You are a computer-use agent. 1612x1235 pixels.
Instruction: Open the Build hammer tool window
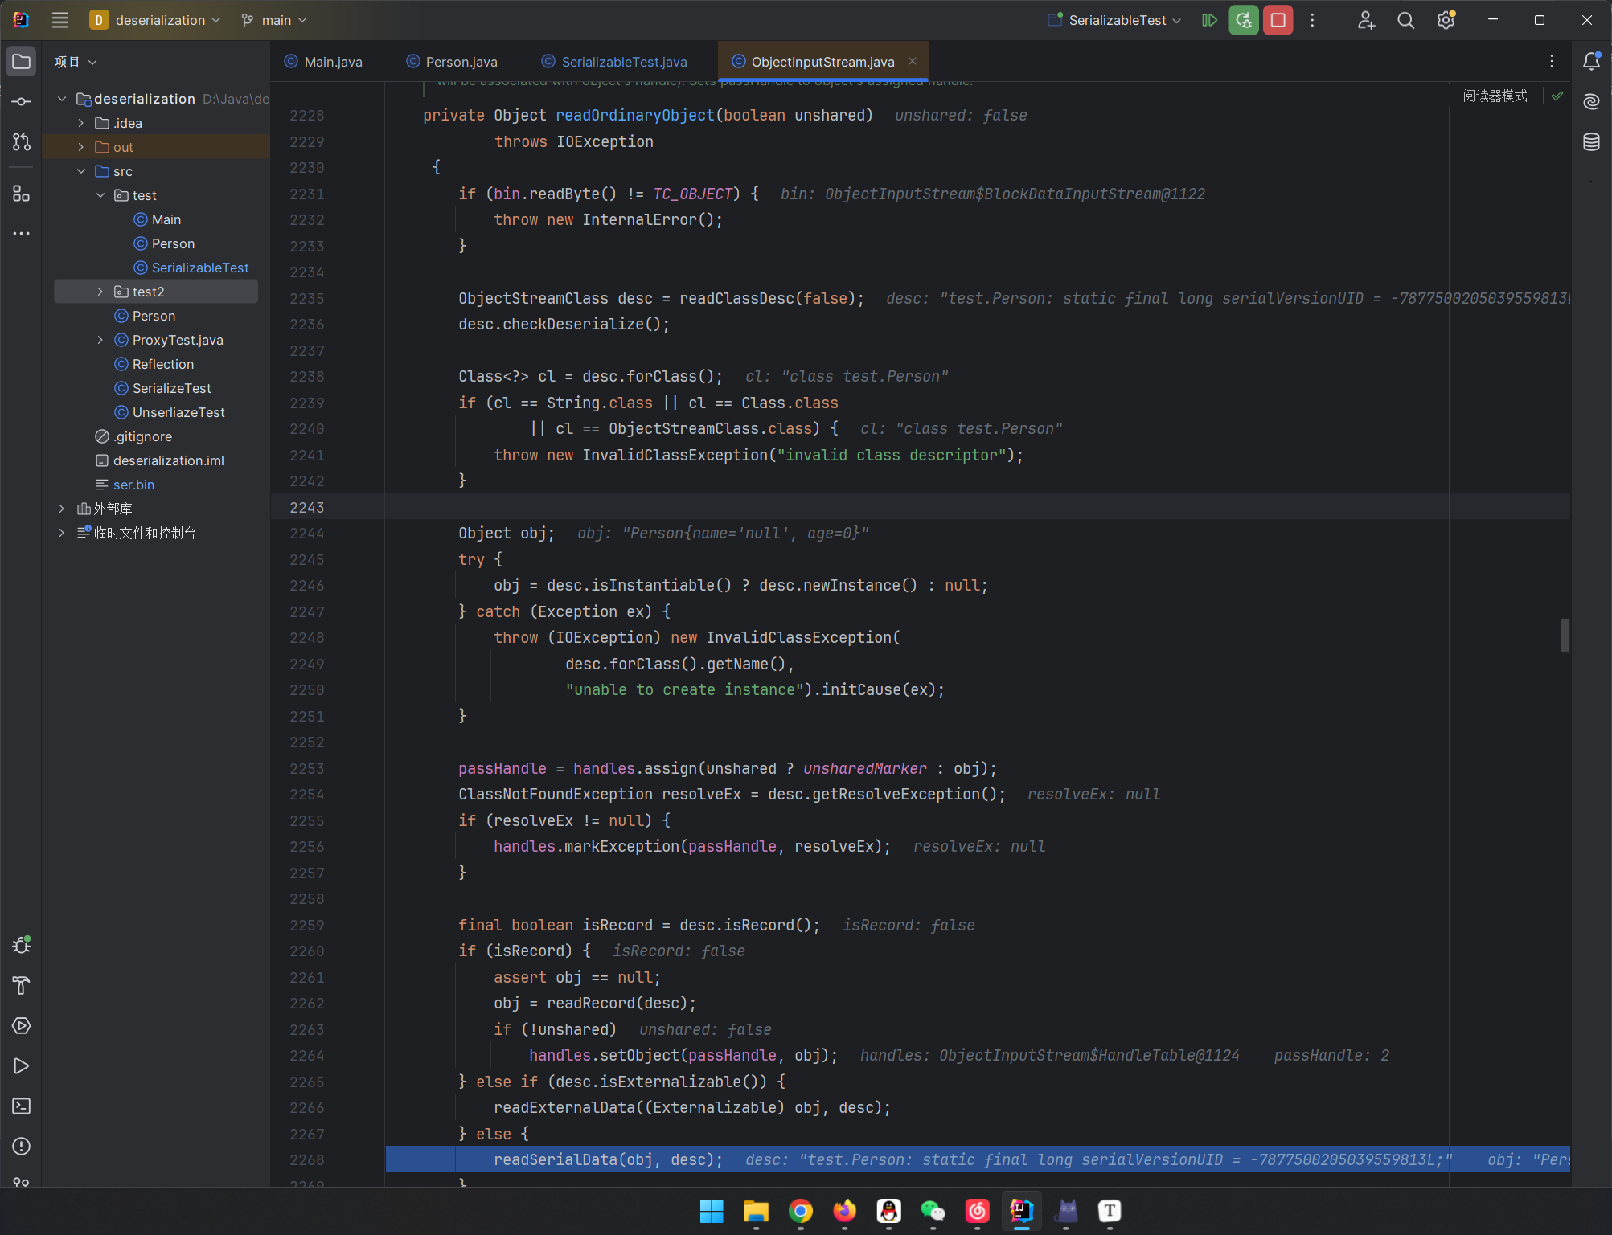click(22, 985)
